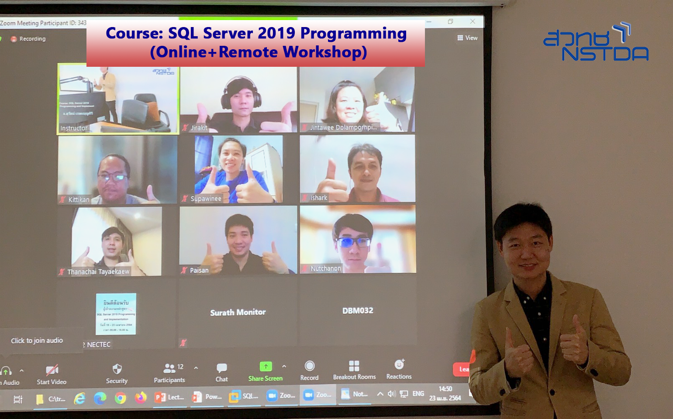Screen dimensions: 673x419
Task: Click muted mic icon on Jirakit tile
Action: pyautogui.click(x=185, y=128)
